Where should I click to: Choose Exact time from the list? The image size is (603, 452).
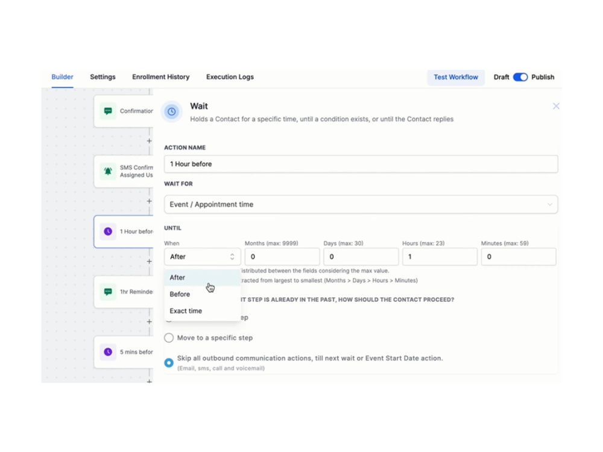click(x=202, y=311)
